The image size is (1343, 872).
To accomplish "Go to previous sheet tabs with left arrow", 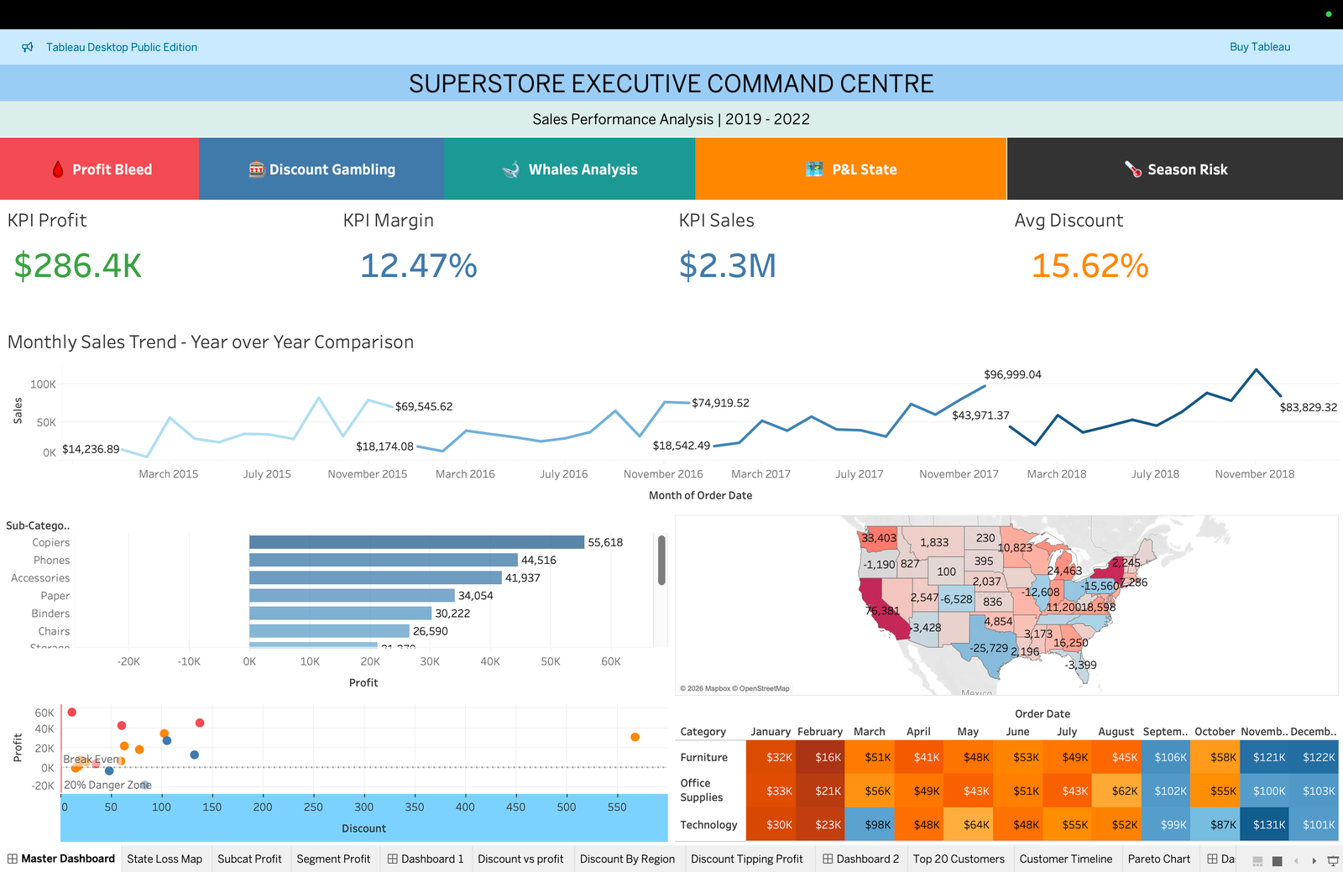I will [x=1297, y=861].
